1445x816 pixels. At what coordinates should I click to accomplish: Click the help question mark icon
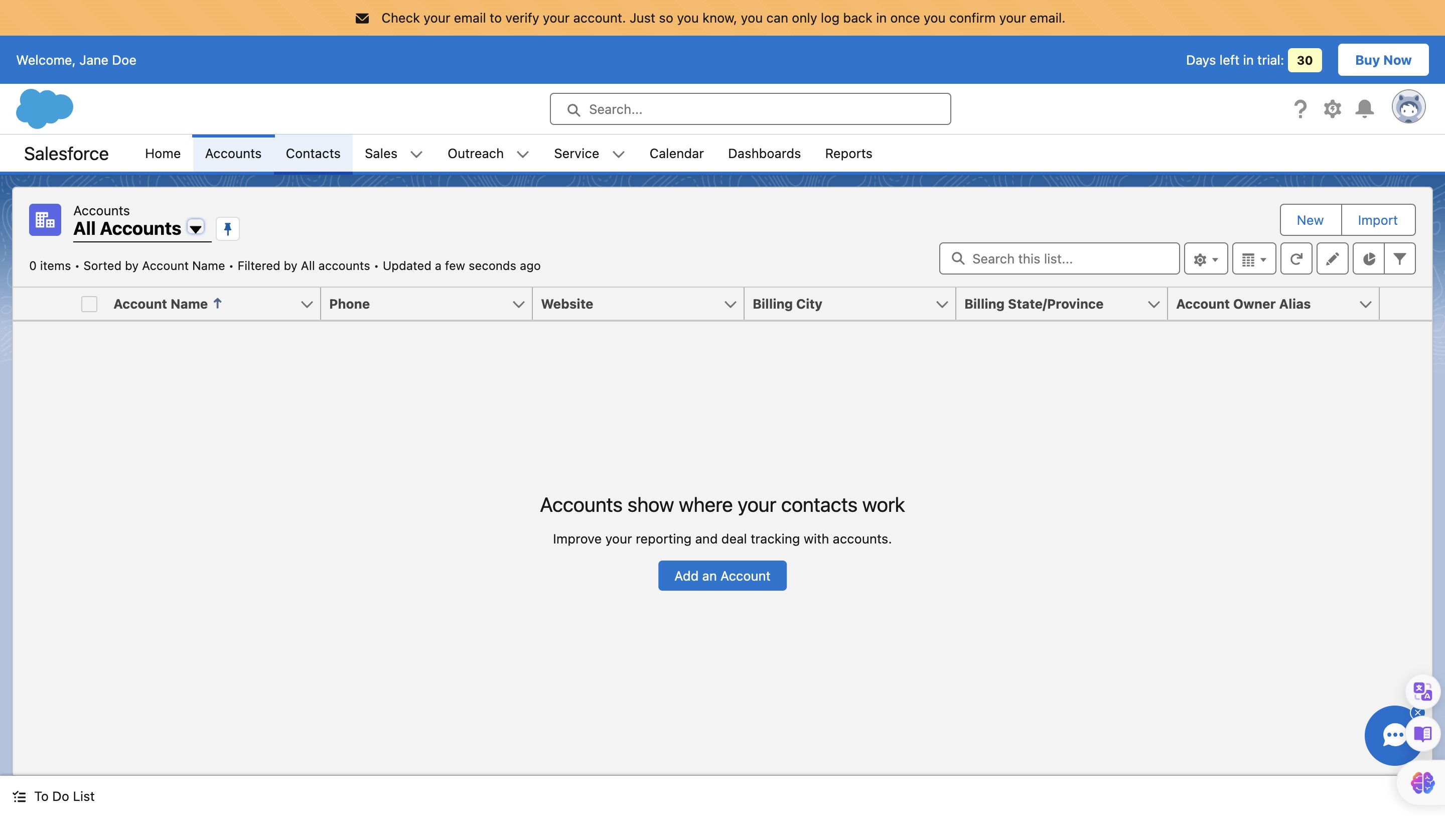click(x=1299, y=109)
